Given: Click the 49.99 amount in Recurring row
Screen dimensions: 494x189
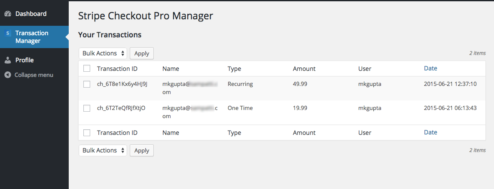Looking at the screenshot, I should [300, 84].
